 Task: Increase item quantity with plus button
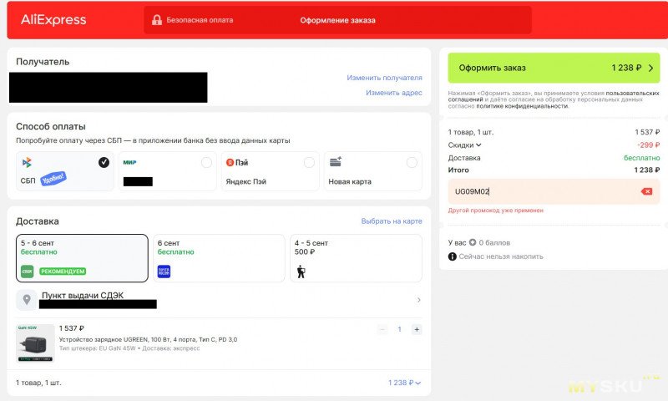417,329
